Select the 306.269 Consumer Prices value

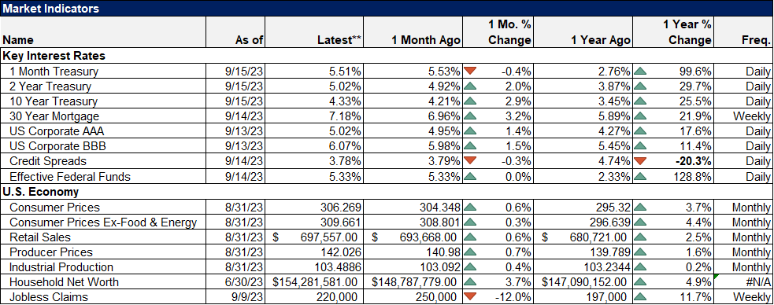pyautogui.click(x=314, y=207)
